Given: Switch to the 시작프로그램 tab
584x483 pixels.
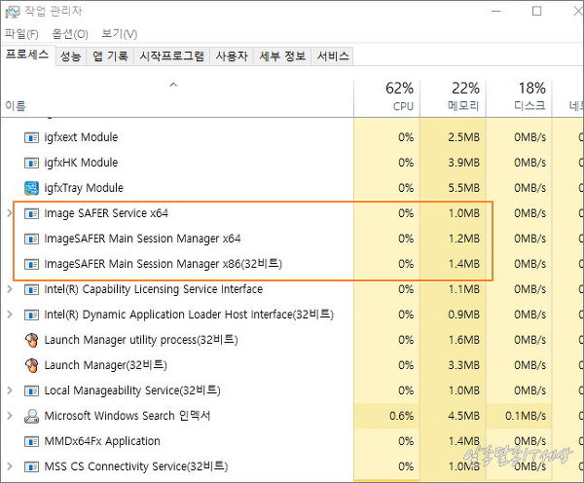Looking at the screenshot, I should (x=172, y=56).
